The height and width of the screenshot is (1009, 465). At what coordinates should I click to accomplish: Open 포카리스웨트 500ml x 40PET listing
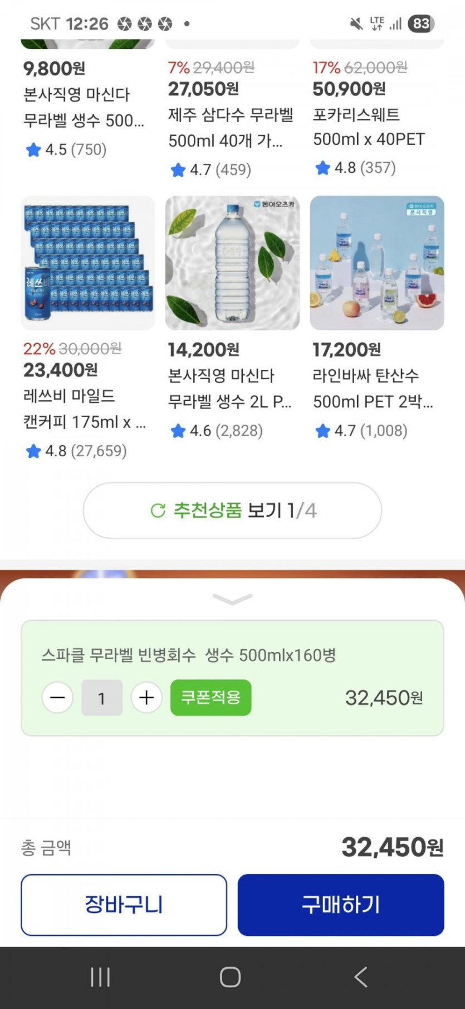click(x=369, y=127)
